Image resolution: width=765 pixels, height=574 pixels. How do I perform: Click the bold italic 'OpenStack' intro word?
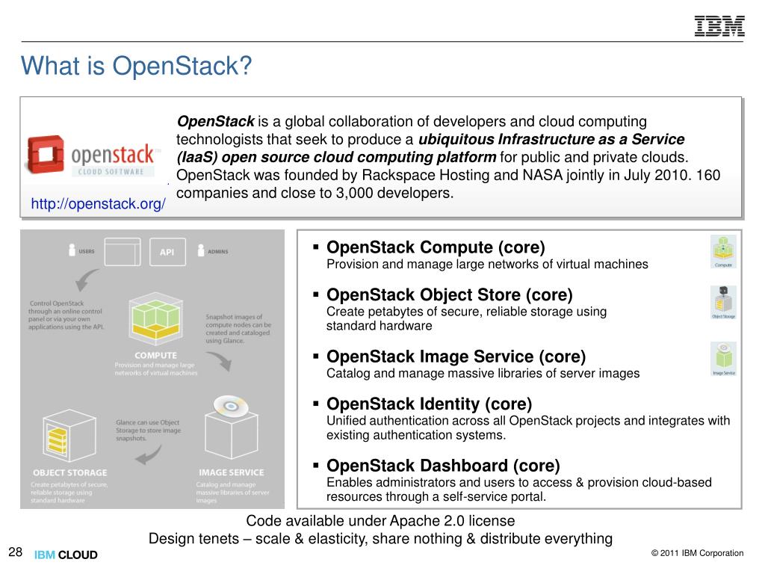pos(215,121)
